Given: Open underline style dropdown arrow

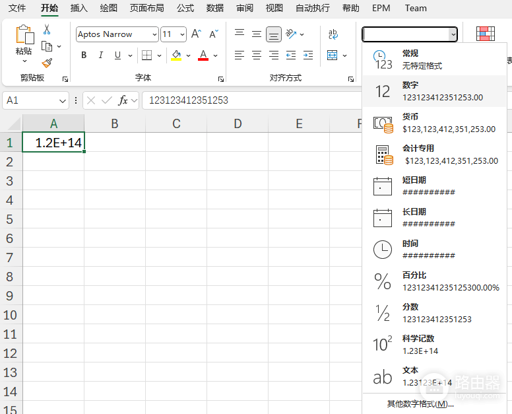Looking at the screenshot, I should (x=130, y=55).
